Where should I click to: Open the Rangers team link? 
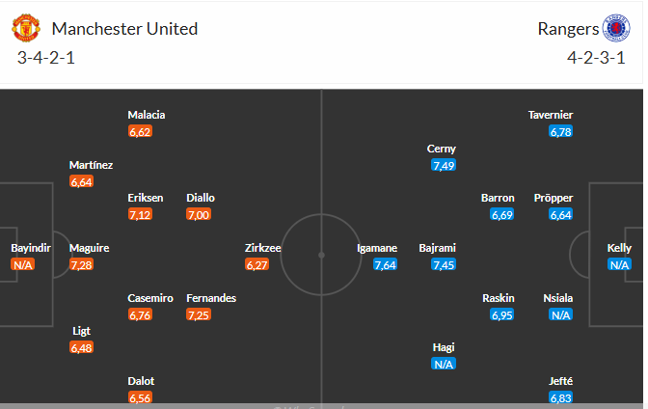click(565, 29)
